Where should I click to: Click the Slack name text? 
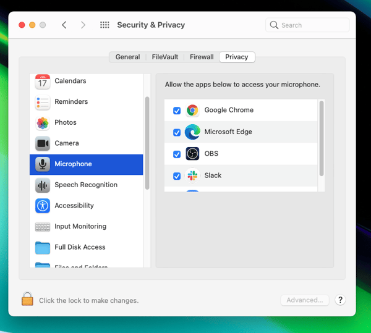(213, 175)
